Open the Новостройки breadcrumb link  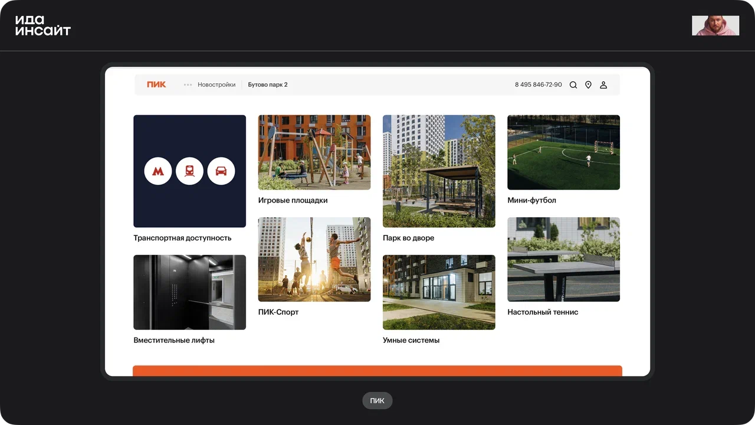[x=216, y=84]
